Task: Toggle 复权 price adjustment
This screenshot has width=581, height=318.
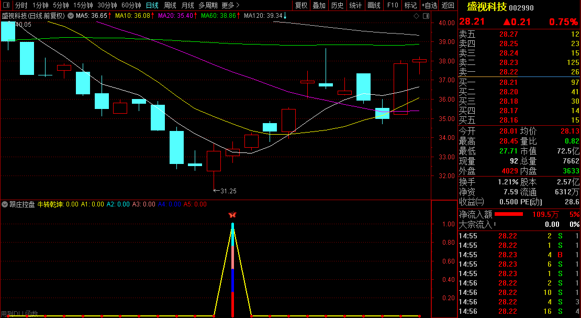Action: pos(301,5)
